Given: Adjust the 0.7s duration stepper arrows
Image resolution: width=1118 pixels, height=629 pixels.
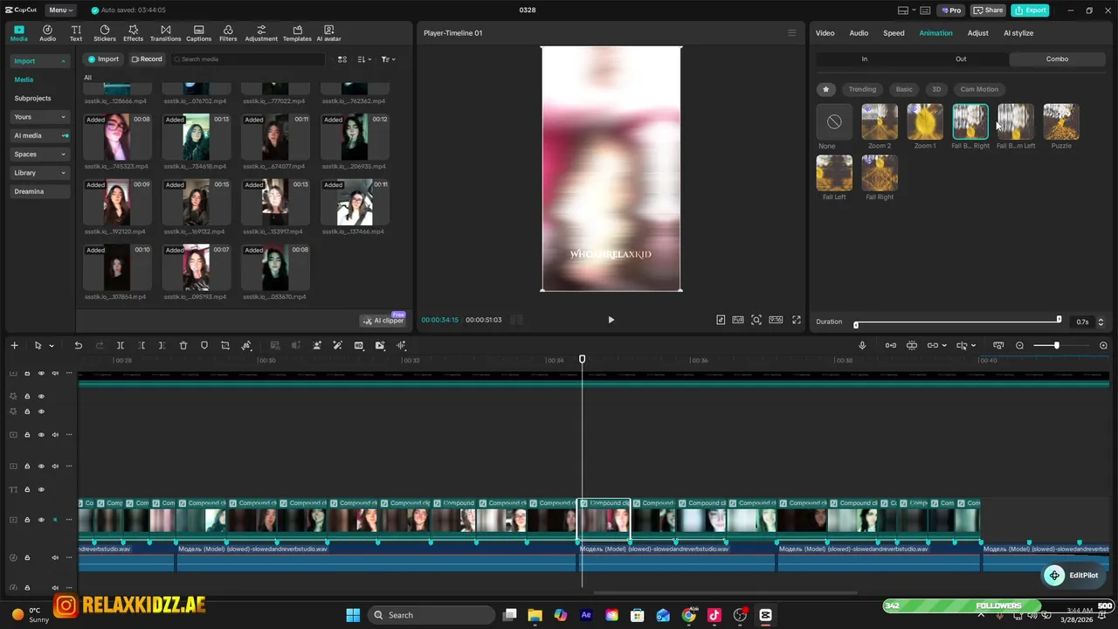Looking at the screenshot, I should coord(1101,322).
